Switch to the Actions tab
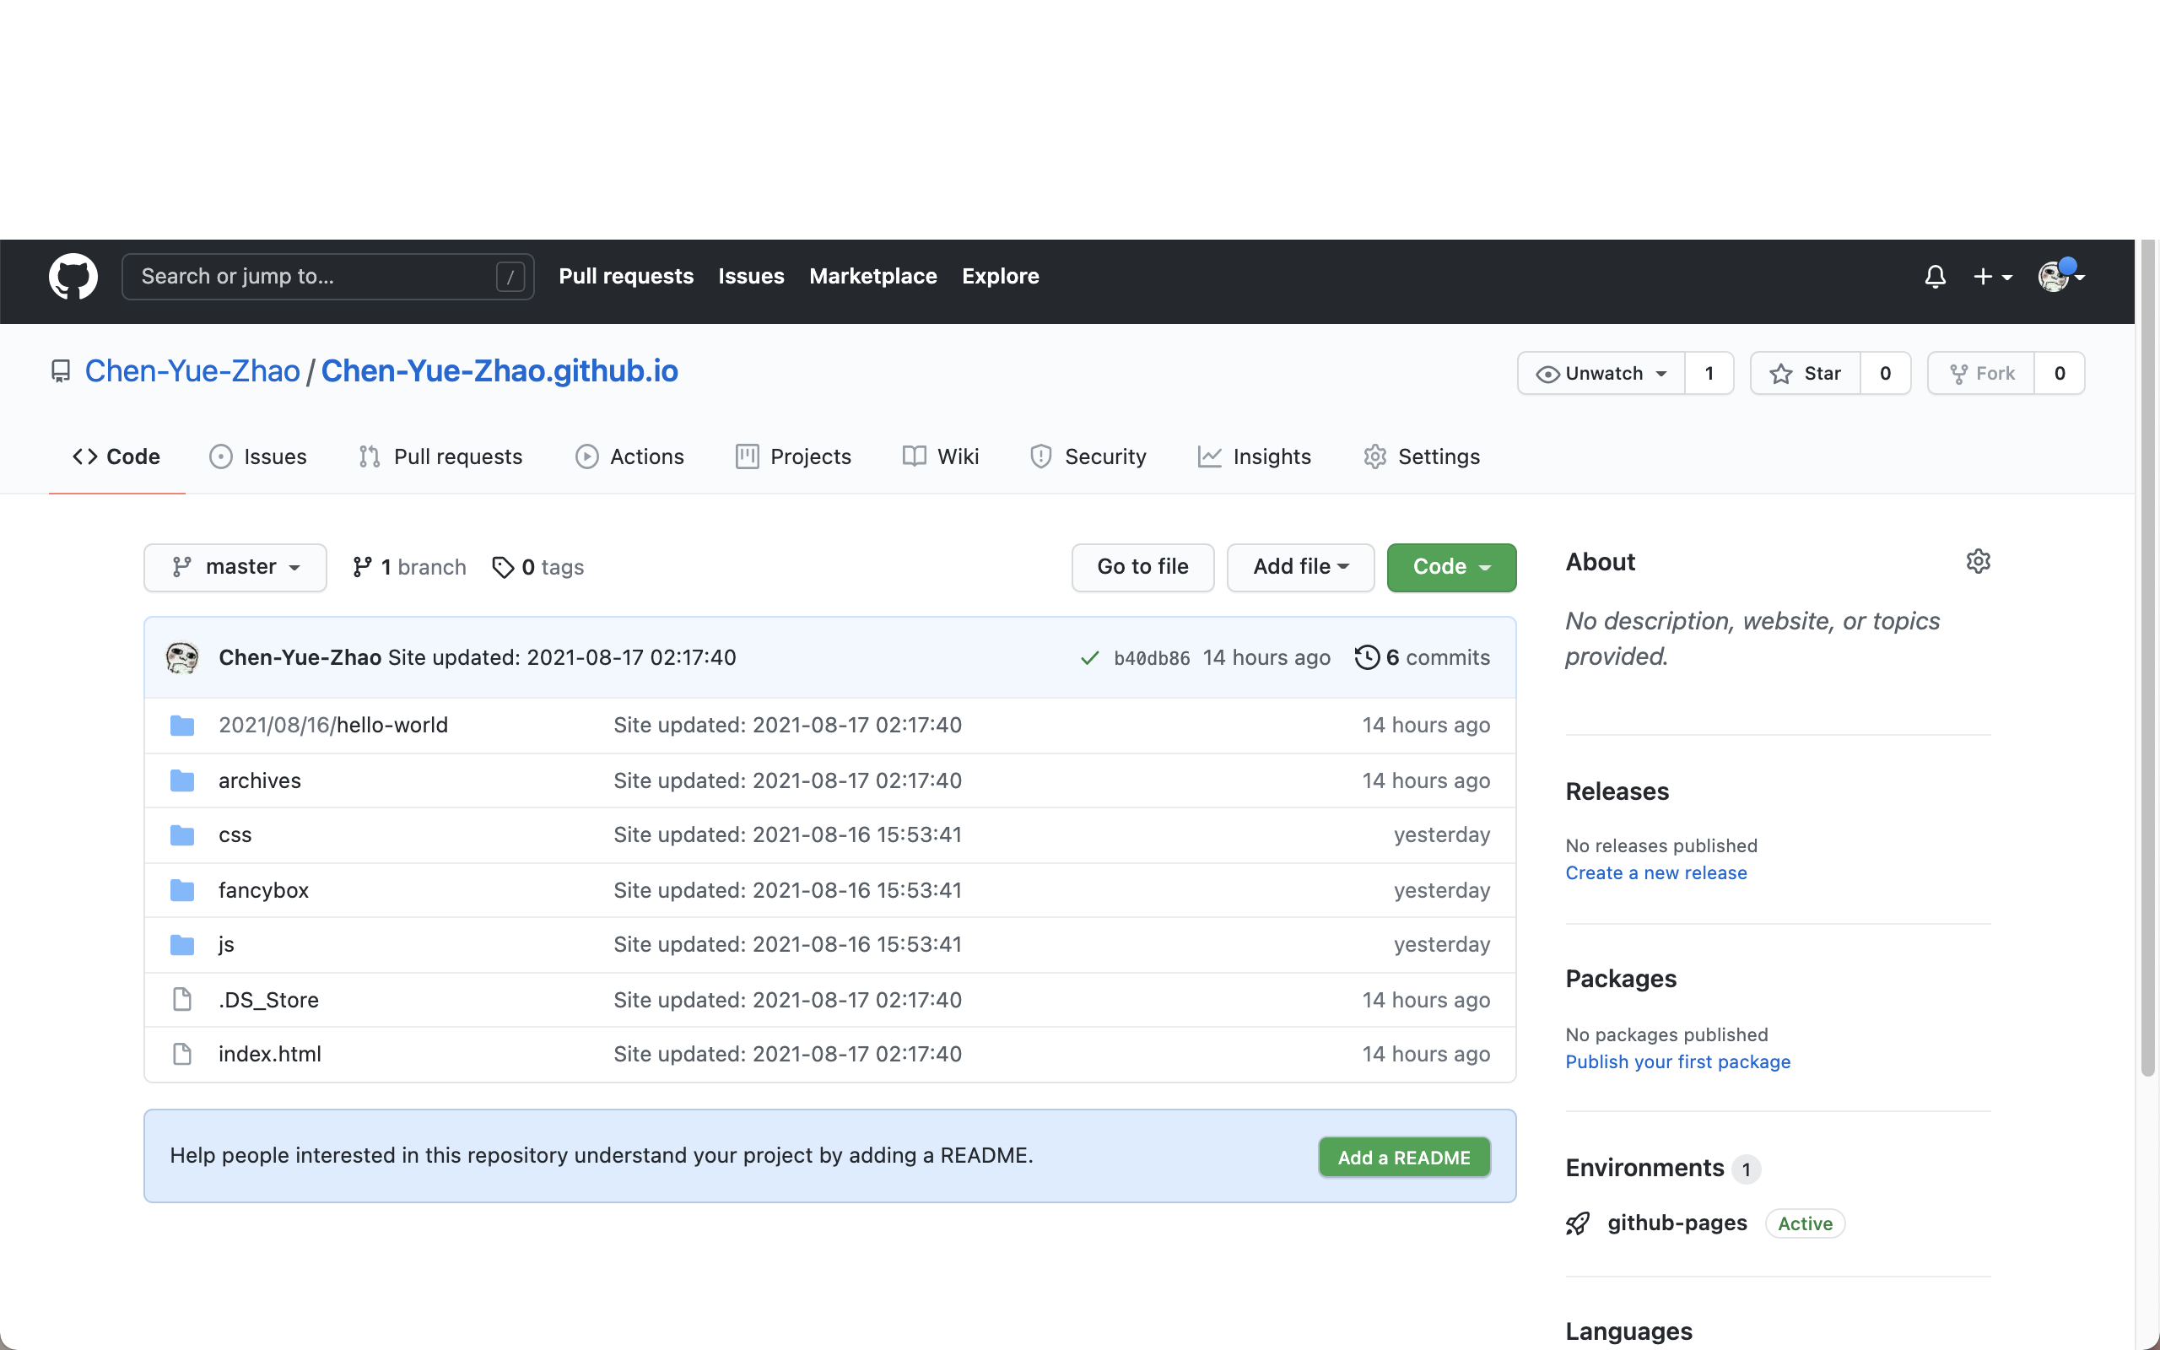The width and height of the screenshot is (2160, 1350). (629, 456)
